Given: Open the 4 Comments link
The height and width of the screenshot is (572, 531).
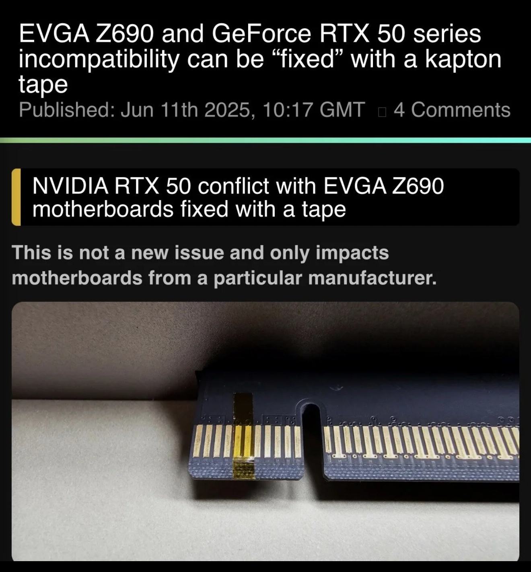Looking at the screenshot, I should click(452, 109).
